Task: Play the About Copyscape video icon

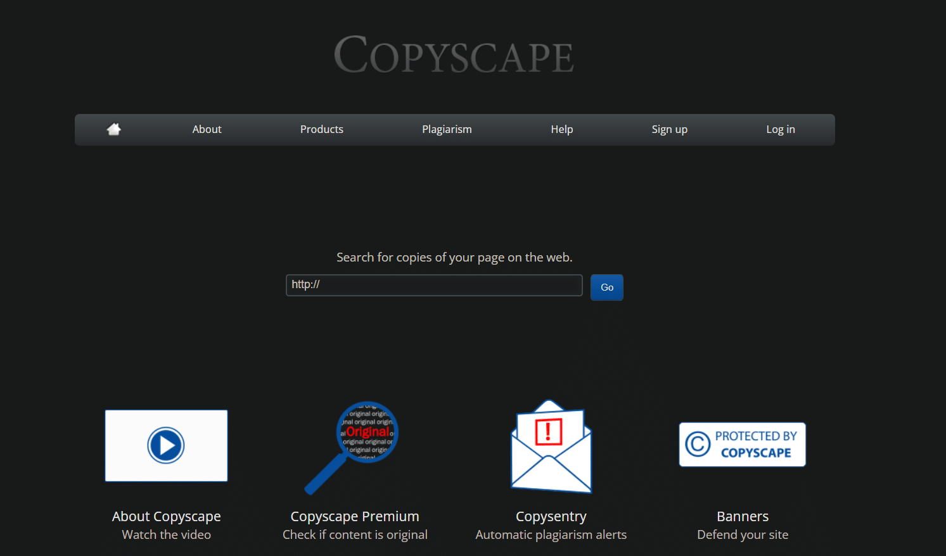Action: click(x=166, y=445)
